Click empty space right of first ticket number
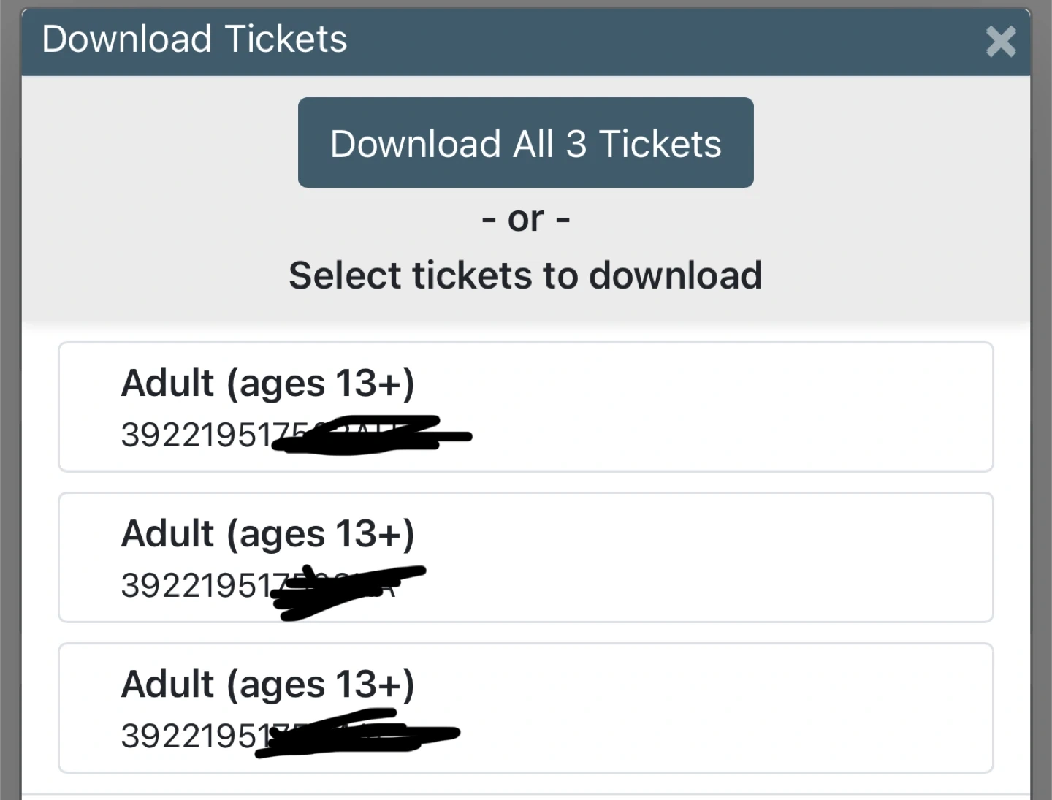 click(x=731, y=436)
